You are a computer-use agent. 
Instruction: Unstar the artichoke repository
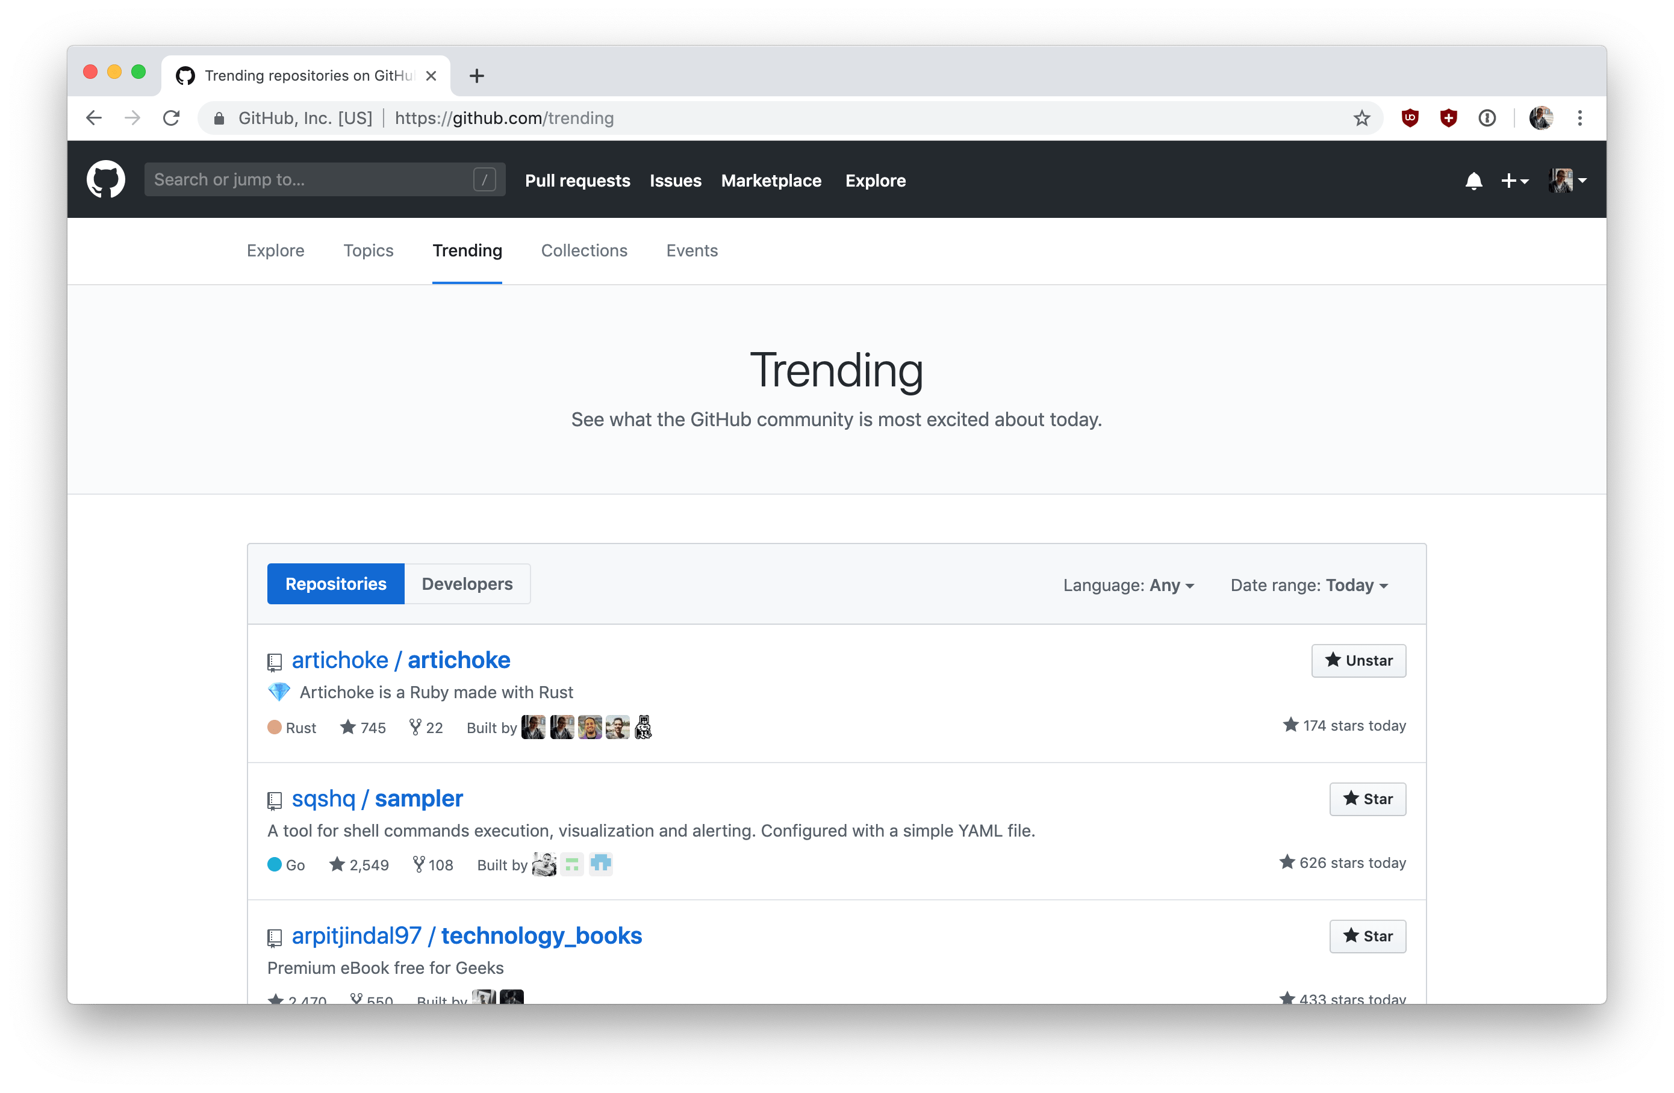[x=1358, y=660]
